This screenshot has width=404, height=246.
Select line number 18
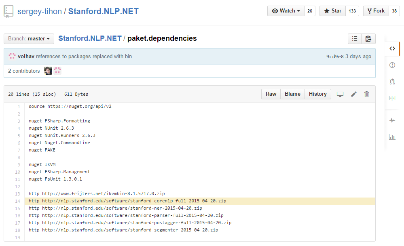click(x=17, y=230)
